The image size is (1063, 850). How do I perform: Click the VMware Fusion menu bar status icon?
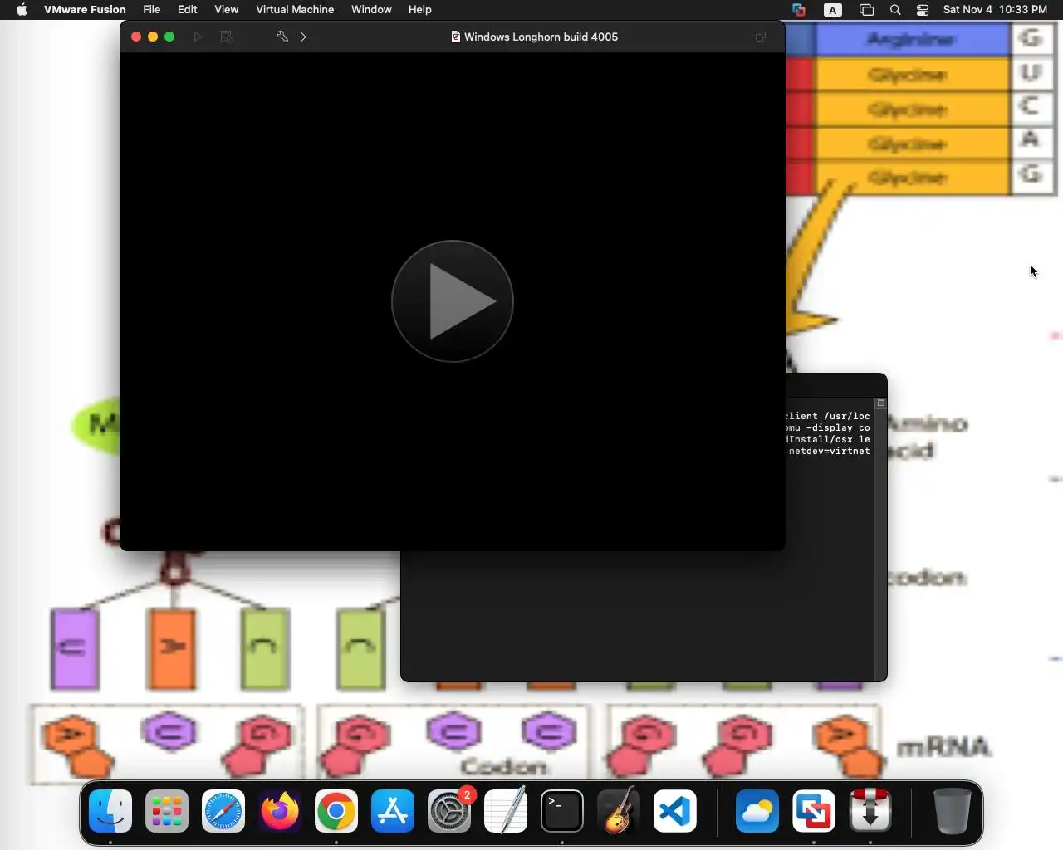click(799, 10)
